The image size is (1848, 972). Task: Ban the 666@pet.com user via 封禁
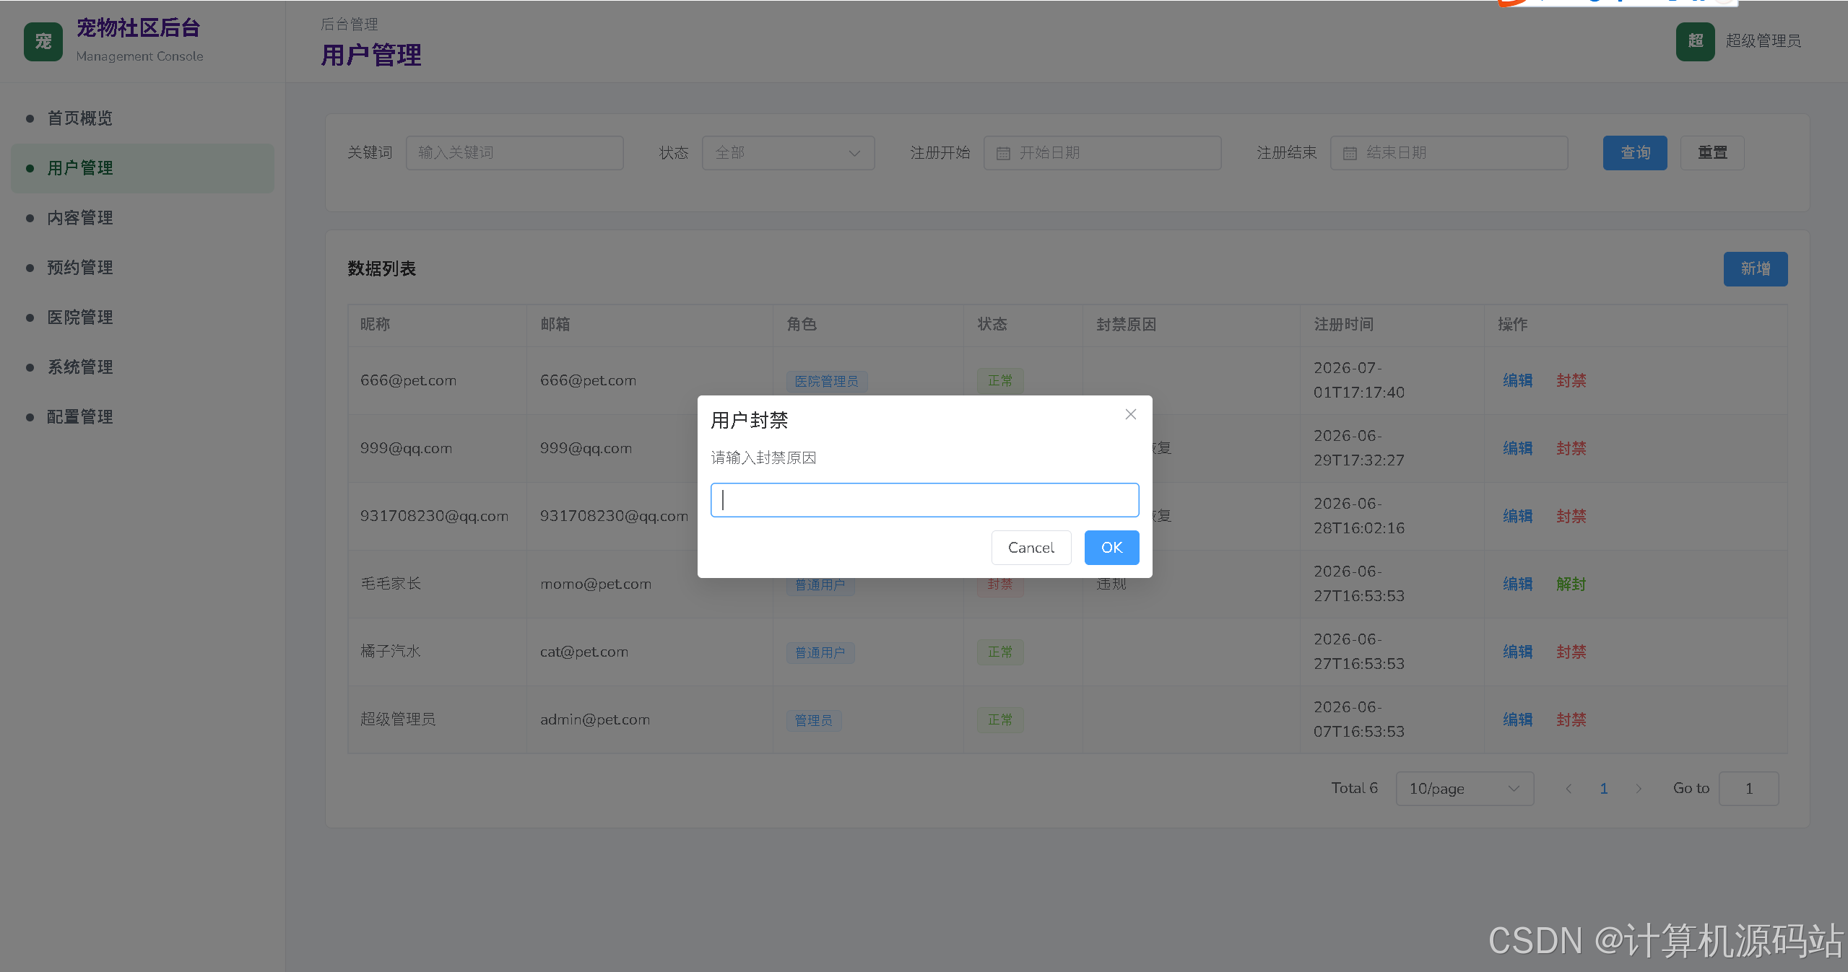(1571, 380)
